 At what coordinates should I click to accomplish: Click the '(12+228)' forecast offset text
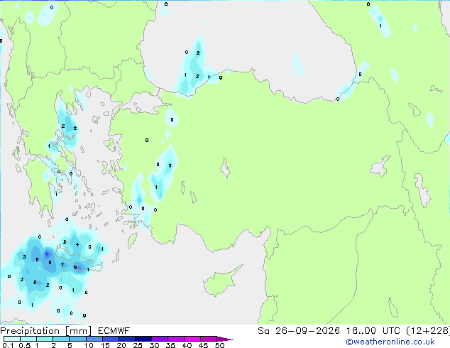(x=428, y=331)
